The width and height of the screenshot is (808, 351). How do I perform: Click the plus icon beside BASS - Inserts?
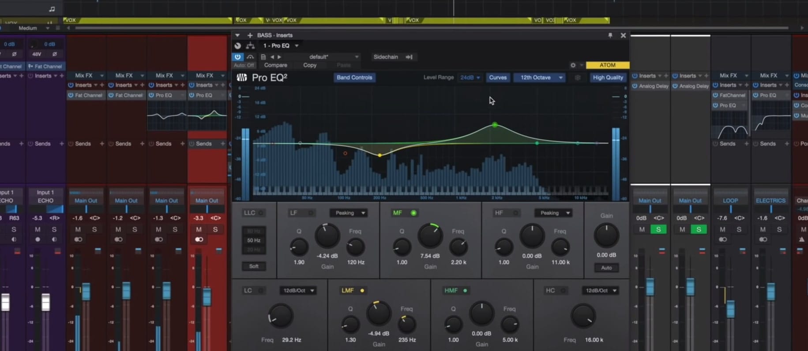click(x=250, y=35)
